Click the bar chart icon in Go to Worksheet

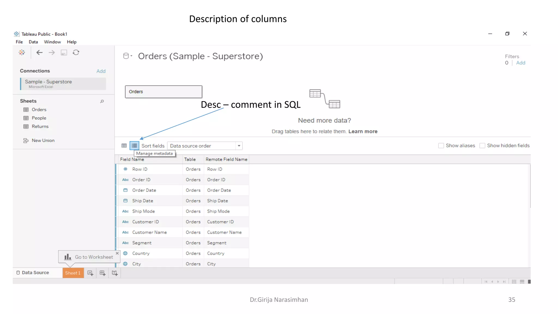pos(68,257)
